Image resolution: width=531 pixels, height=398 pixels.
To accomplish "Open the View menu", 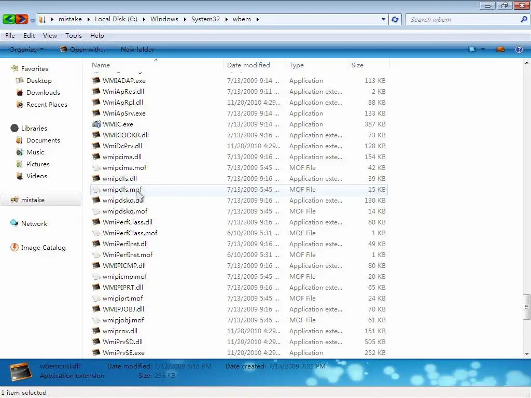I will (50, 36).
